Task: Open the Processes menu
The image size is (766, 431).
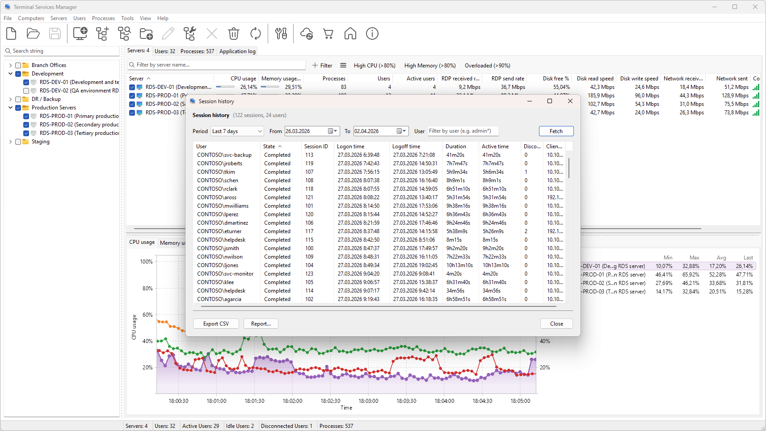Action: coord(103,18)
